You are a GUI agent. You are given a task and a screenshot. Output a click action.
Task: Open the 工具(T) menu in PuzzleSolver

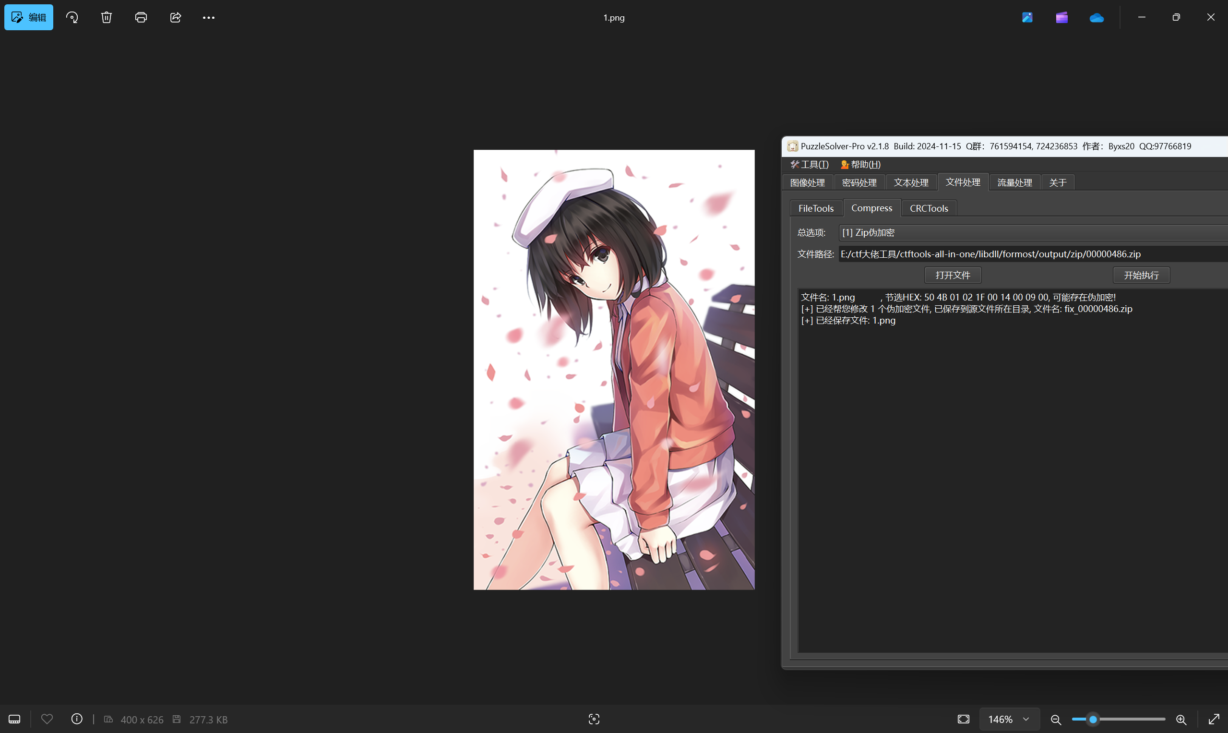click(x=809, y=165)
